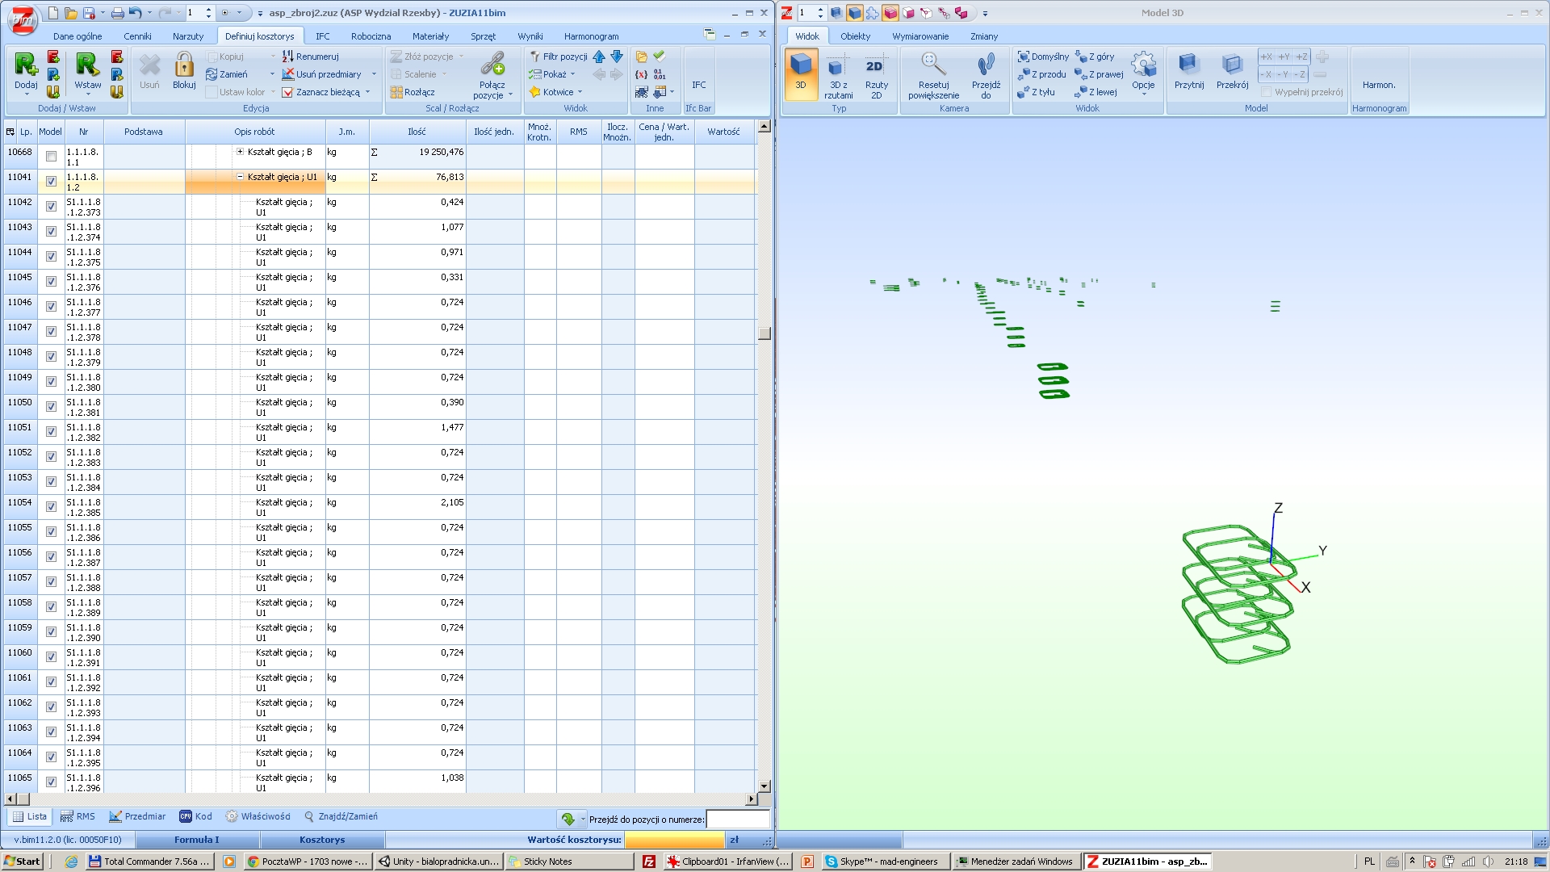1550x872 pixels.
Task: Open the Zaznacz bieżącą dropdown
Action: 368,92
